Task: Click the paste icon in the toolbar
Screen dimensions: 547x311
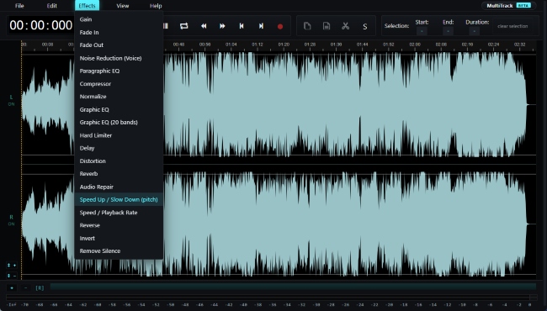Action: coord(327,26)
